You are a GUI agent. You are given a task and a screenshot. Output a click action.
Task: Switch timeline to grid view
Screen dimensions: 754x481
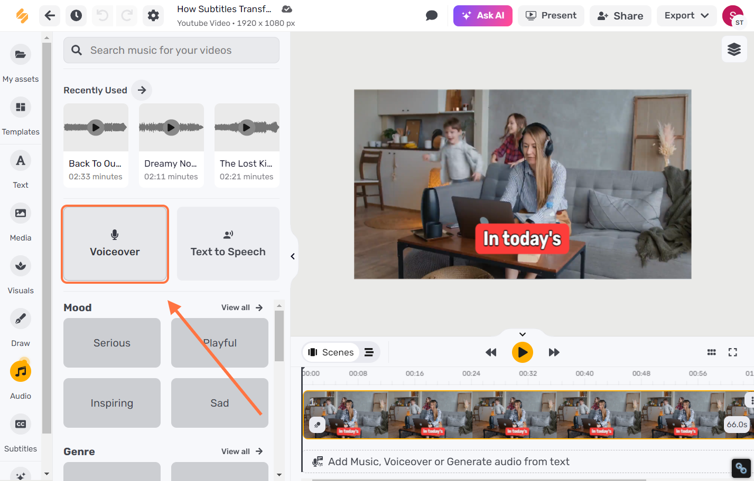click(x=712, y=352)
